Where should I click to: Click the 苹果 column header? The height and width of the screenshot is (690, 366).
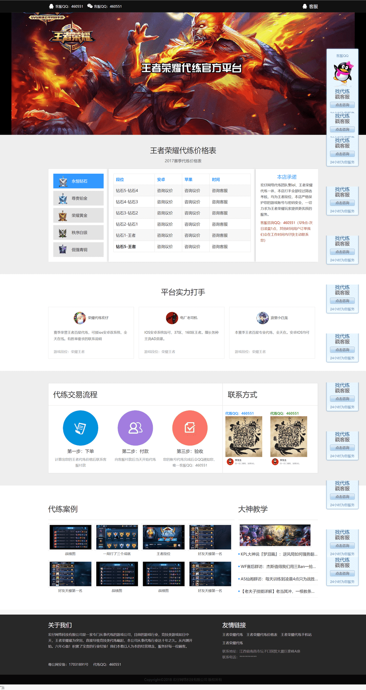[x=188, y=179]
